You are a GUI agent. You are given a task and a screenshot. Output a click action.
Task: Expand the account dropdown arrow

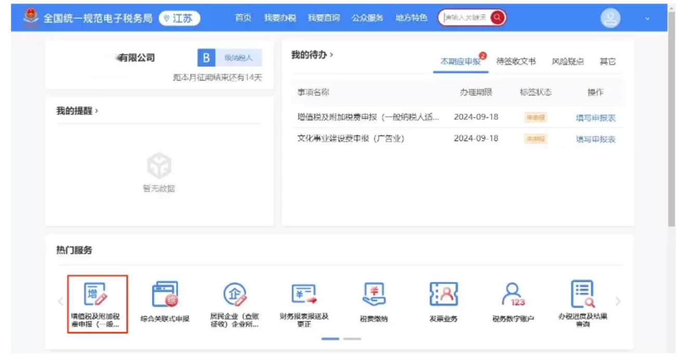point(647,19)
